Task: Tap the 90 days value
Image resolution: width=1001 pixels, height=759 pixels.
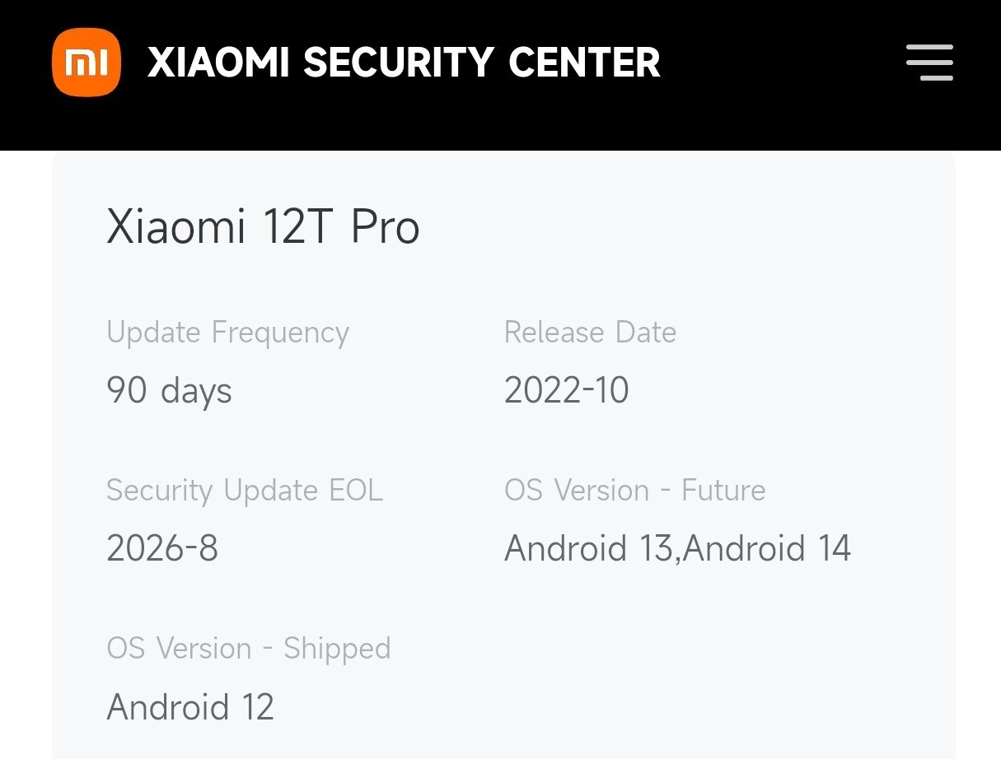Action: (170, 389)
